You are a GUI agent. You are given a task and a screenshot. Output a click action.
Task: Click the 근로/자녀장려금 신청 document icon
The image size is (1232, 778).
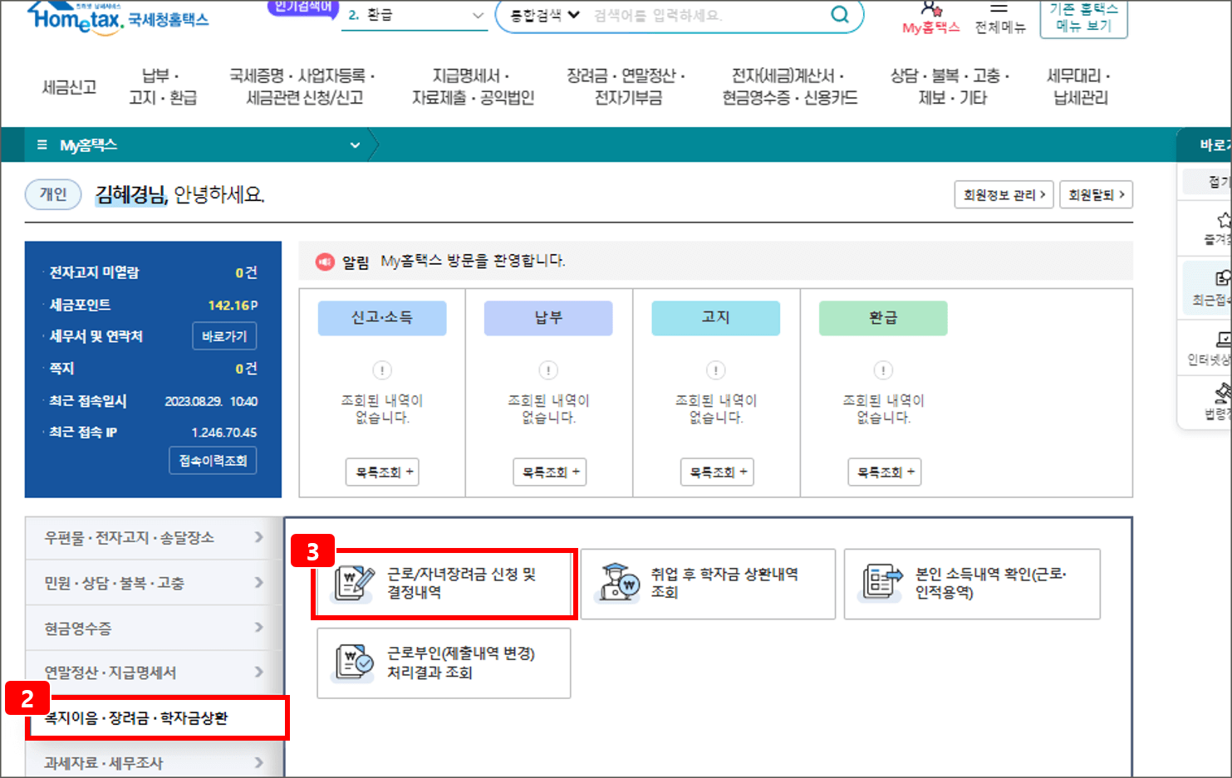click(x=352, y=583)
